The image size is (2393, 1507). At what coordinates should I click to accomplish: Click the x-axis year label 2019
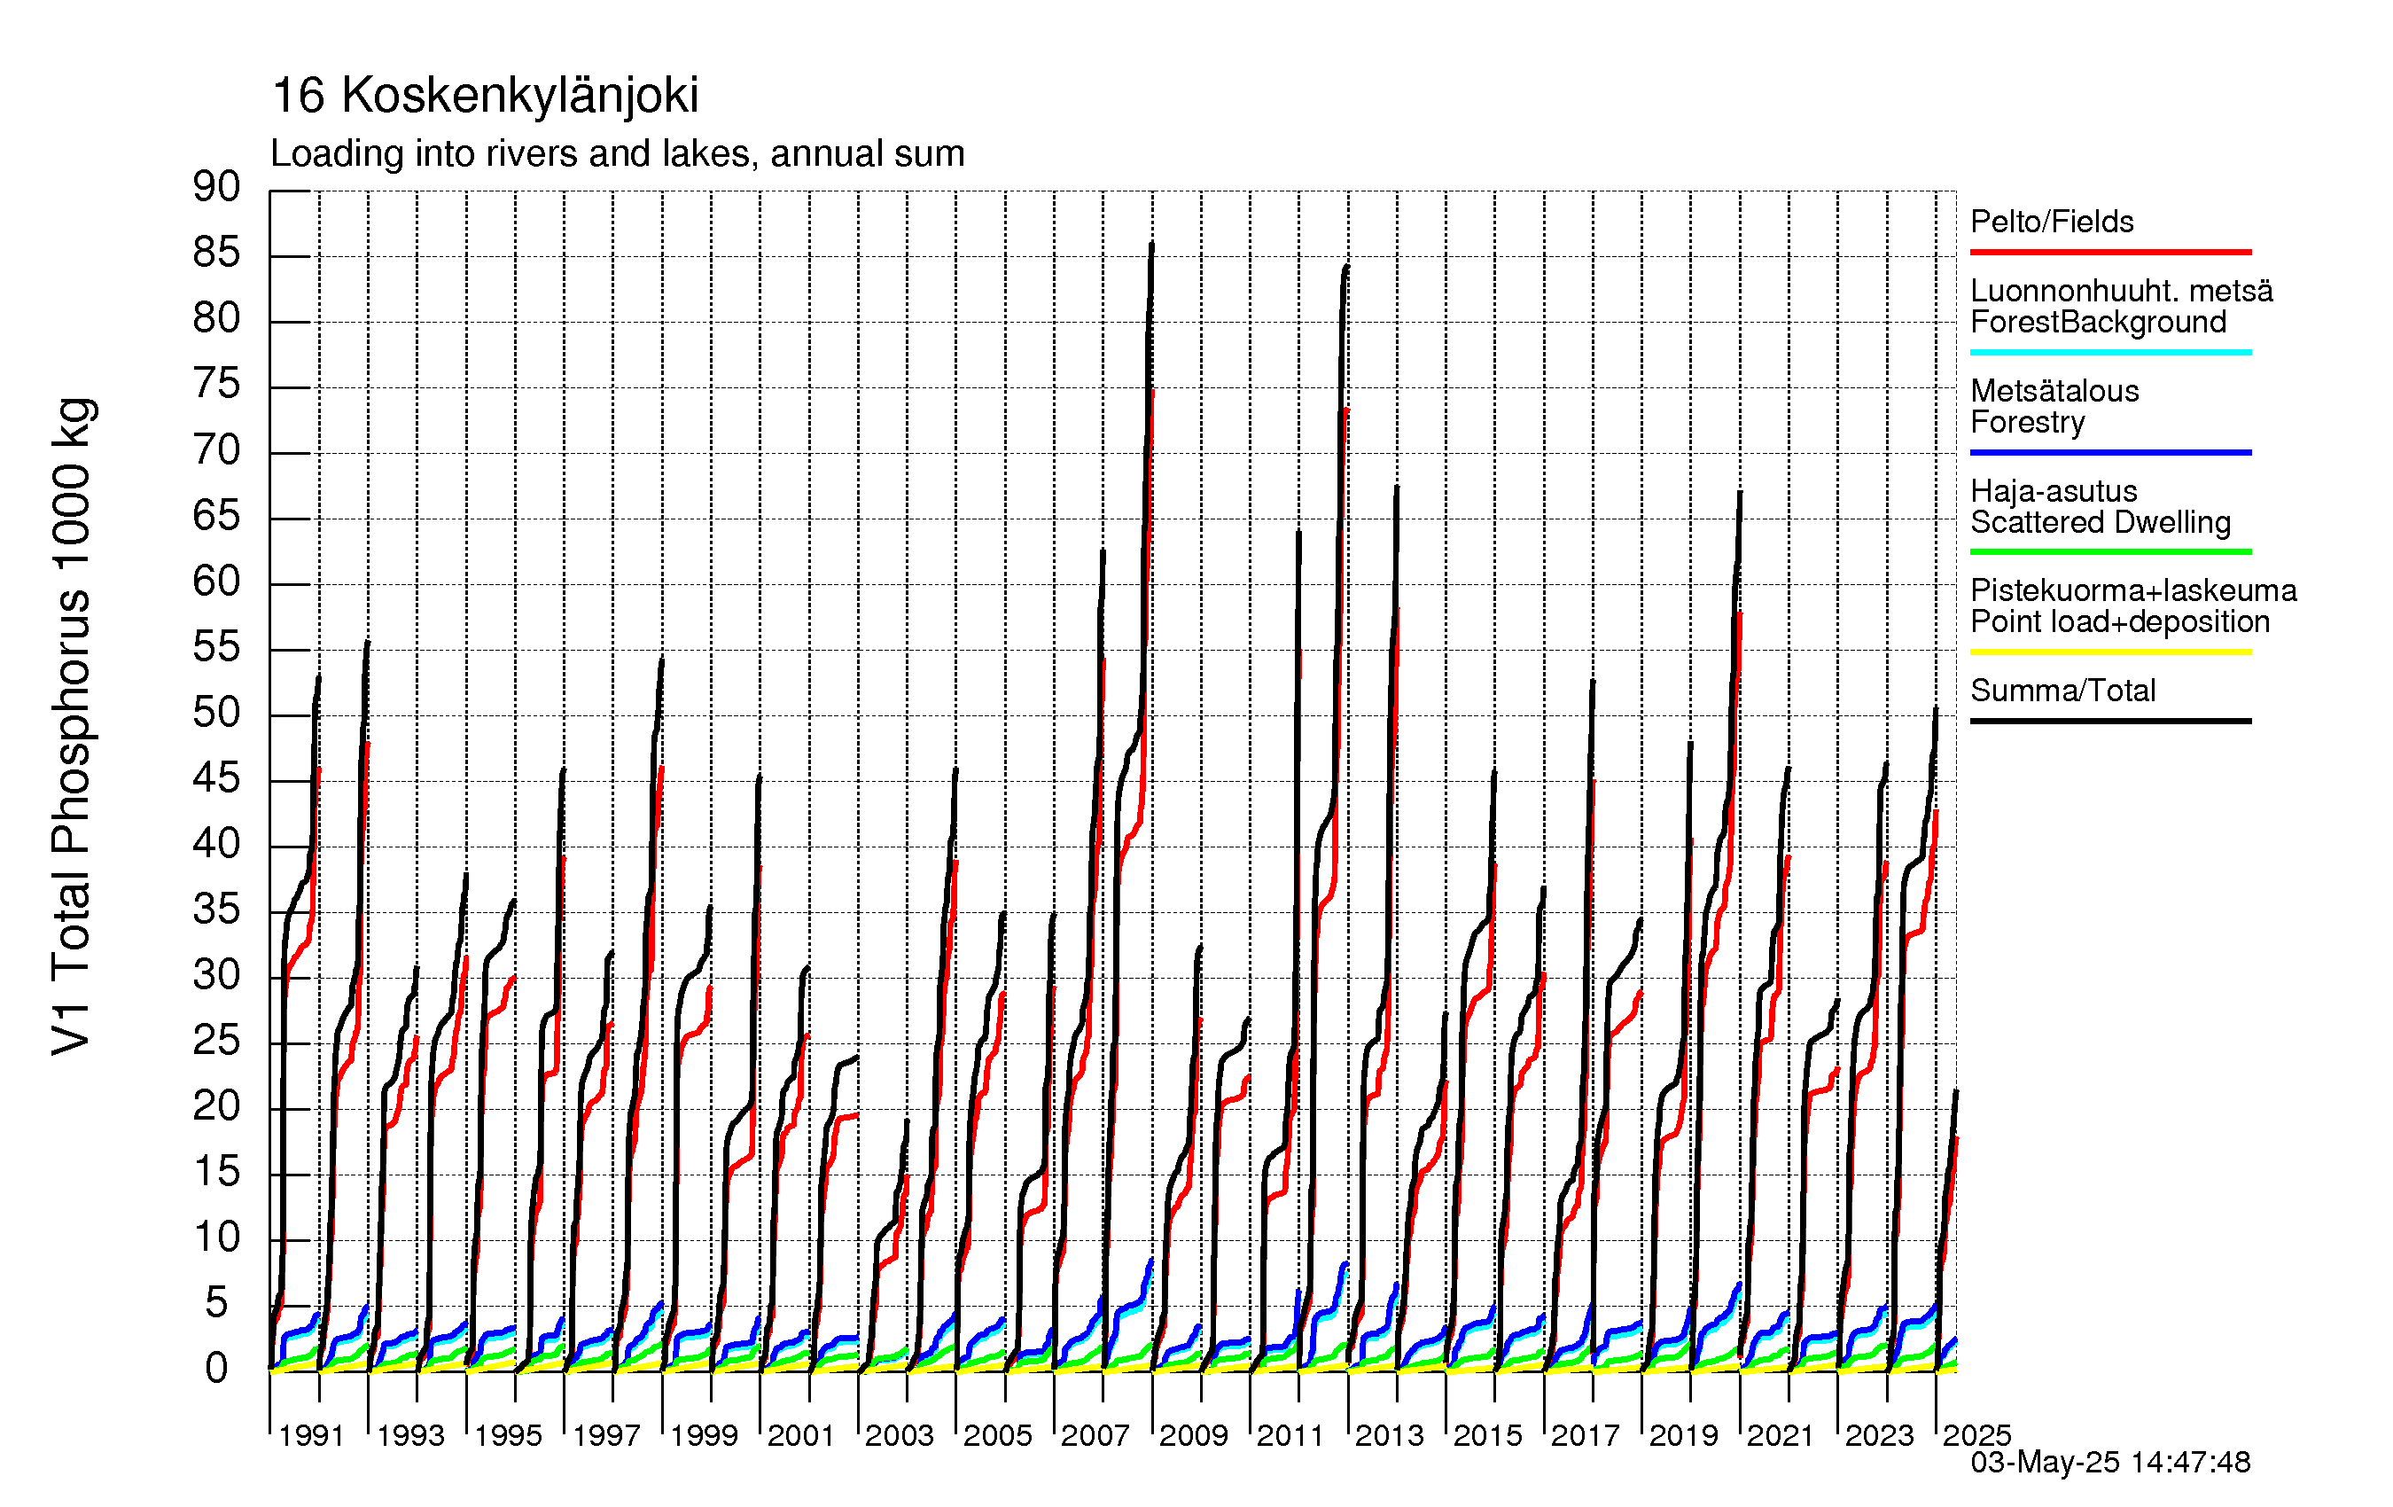(1683, 1435)
